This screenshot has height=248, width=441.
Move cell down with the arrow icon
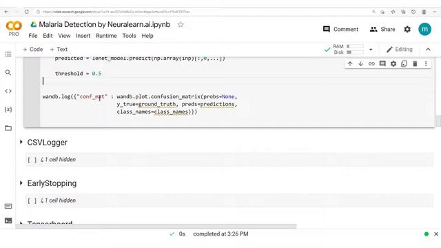pyautogui.click(x=360, y=64)
